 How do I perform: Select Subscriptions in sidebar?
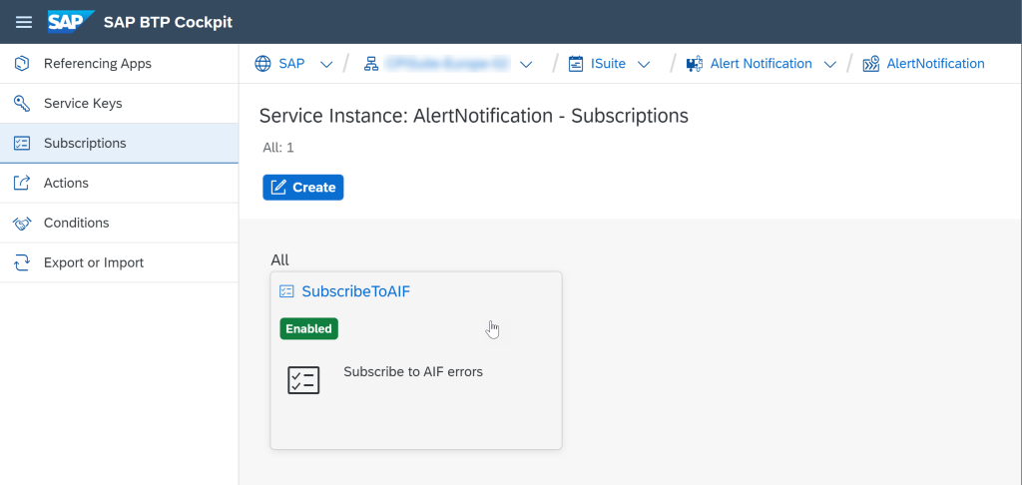120,144
